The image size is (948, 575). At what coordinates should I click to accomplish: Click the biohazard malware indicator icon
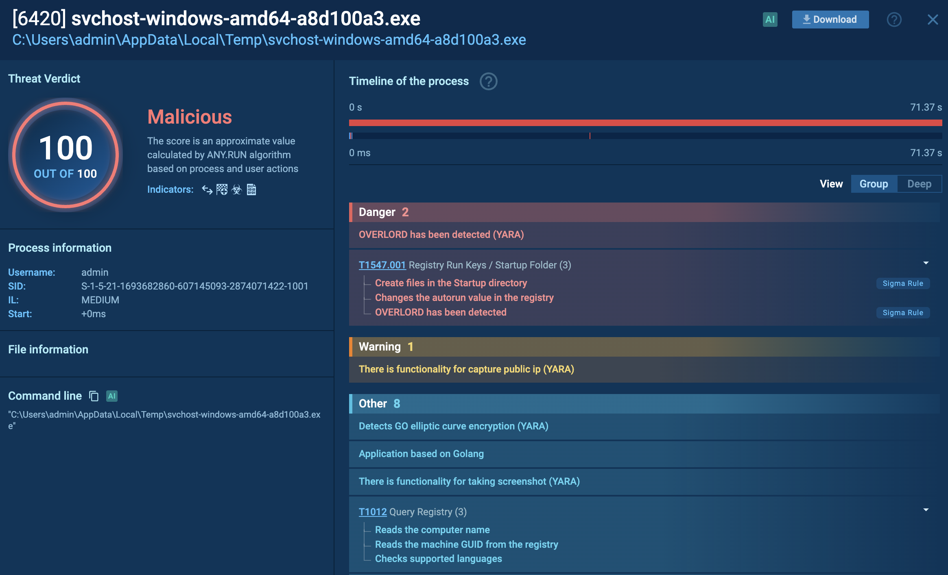[x=236, y=189]
